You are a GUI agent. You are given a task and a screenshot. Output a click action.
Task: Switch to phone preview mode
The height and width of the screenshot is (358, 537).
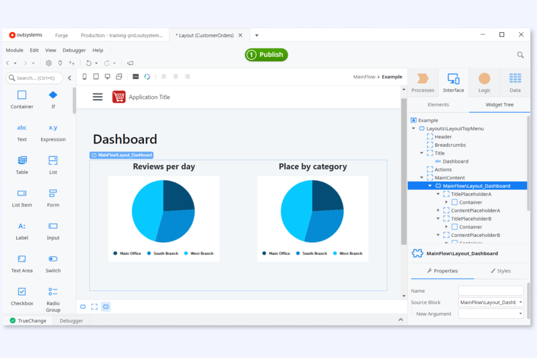pyautogui.click(x=84, y=76)
